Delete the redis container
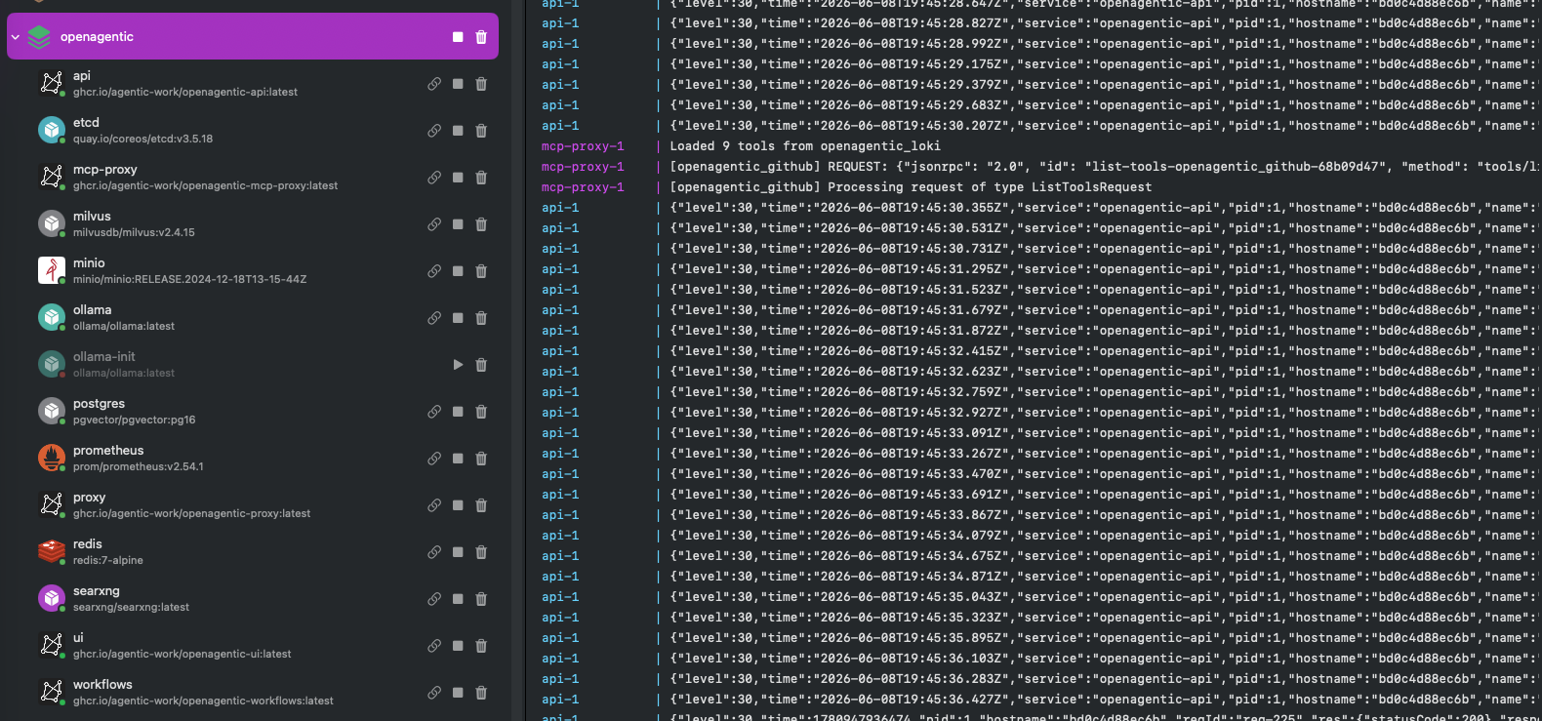 click(x=481, y=552)
